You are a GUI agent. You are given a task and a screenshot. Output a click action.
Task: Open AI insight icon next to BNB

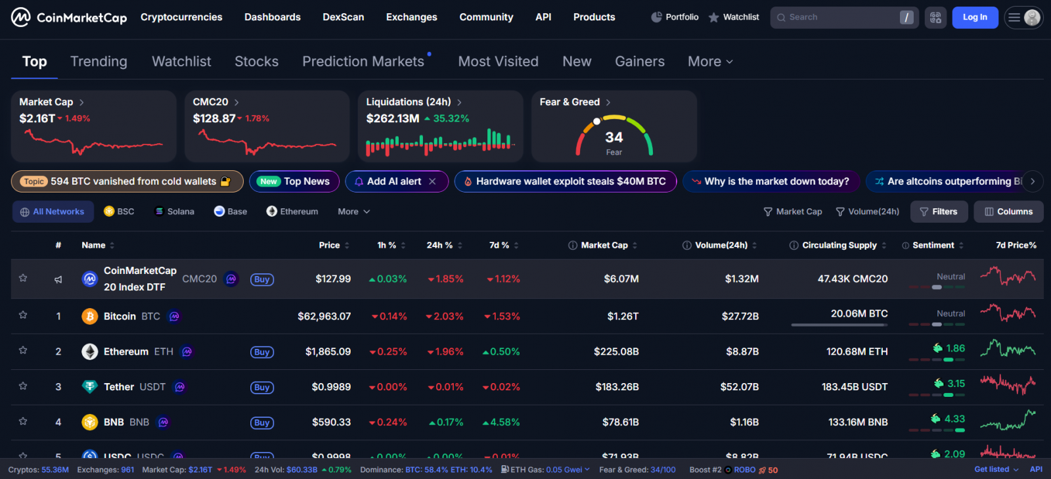click(164, 422)
